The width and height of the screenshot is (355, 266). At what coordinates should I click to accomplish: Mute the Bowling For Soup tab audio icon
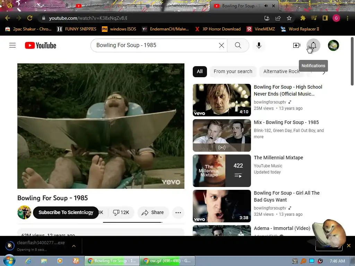[x=266, y=6]
